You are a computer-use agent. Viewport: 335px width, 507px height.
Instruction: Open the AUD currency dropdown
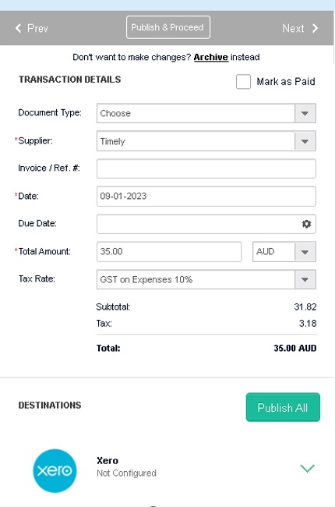coord(284,252)
